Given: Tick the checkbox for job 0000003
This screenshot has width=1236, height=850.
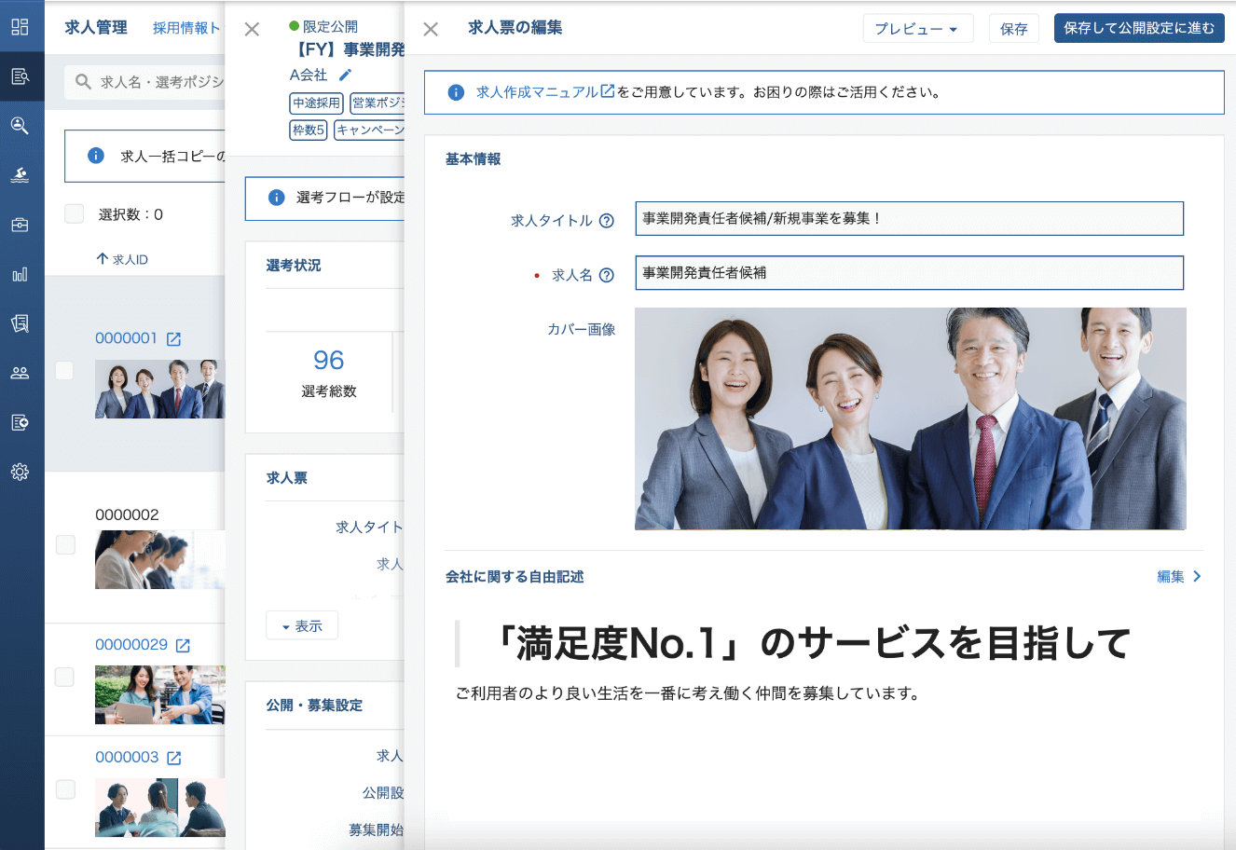Looking at the screenshot, I should click(65, 789).
